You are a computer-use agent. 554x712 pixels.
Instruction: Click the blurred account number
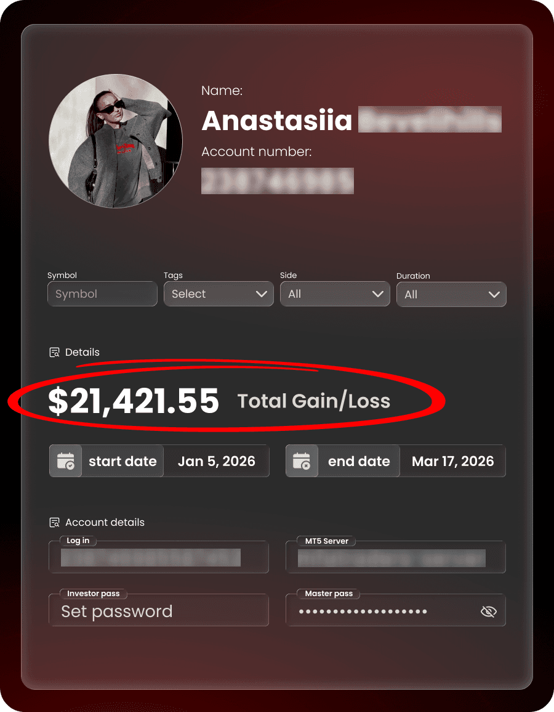278,181
